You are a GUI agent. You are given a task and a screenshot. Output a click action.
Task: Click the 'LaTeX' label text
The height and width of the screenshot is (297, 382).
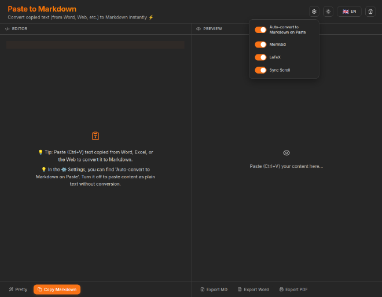click(x=275, y=57)
